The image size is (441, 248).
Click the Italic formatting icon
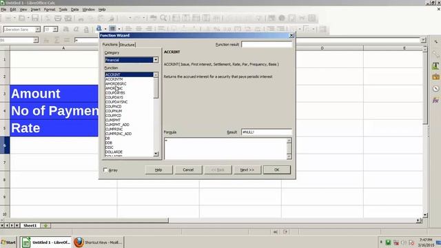[x=76, y=29]
